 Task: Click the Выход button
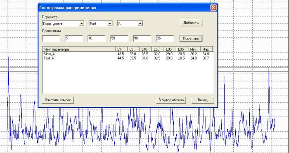tap(203, 100)
